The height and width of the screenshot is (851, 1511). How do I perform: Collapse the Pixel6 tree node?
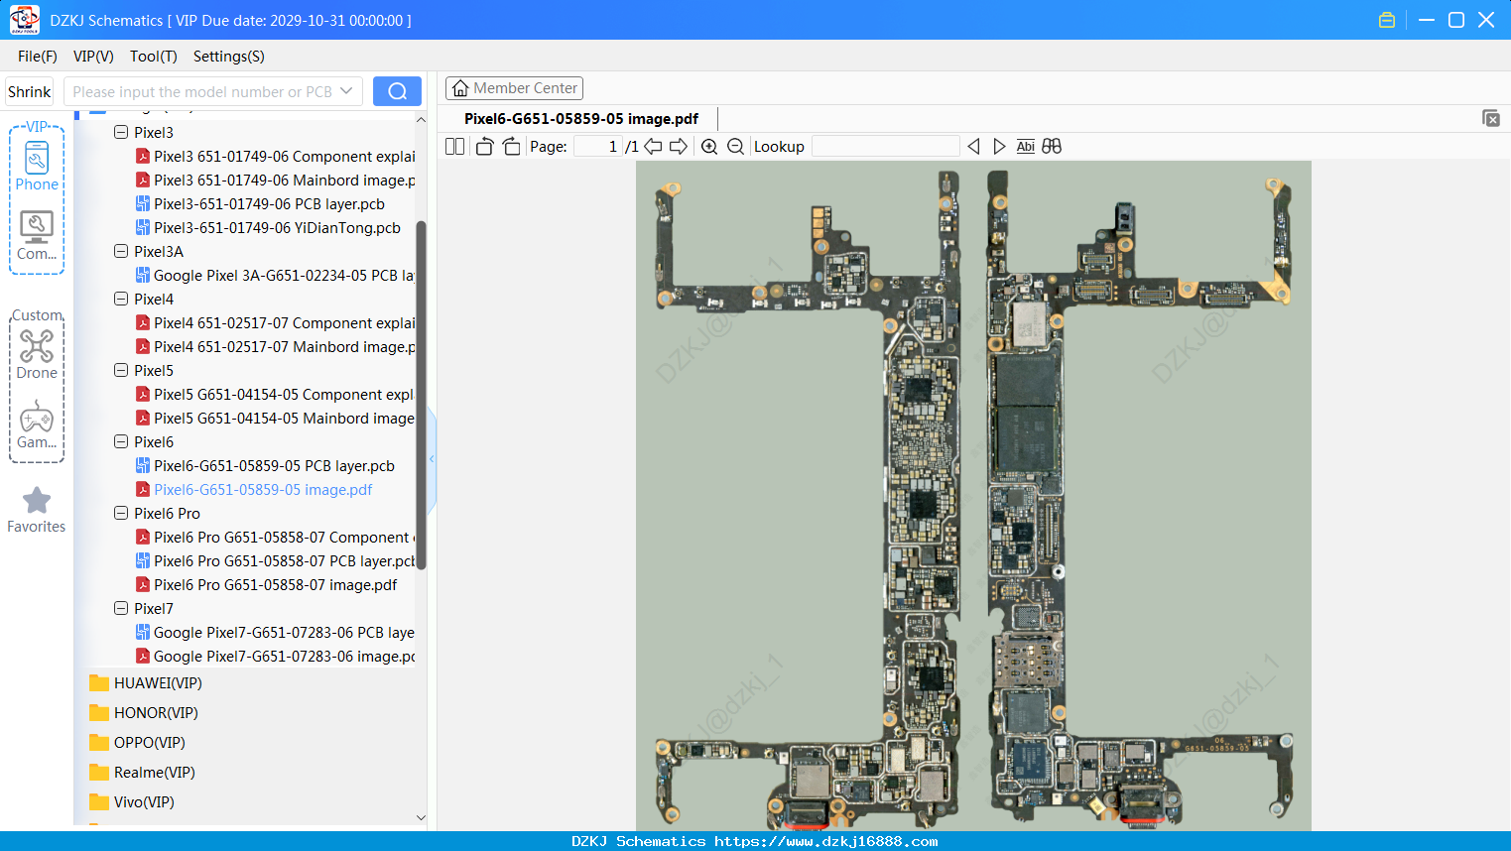[x=121, y=442]
